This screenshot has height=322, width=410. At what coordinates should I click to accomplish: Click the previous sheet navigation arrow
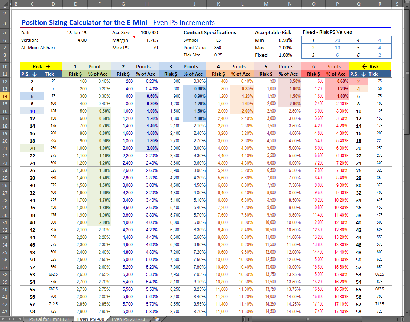(x=9, y=319)
